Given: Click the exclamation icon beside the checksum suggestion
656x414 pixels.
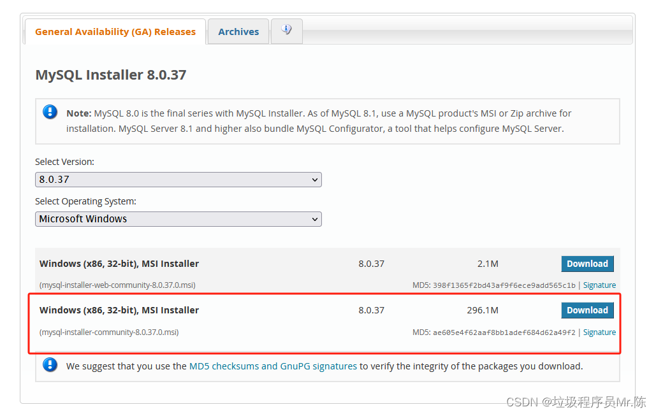Looking at the screenshot, I should [x=50, y=365].
